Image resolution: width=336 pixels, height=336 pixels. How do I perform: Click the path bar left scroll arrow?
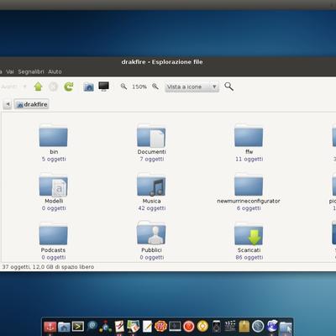pos(8,104)
